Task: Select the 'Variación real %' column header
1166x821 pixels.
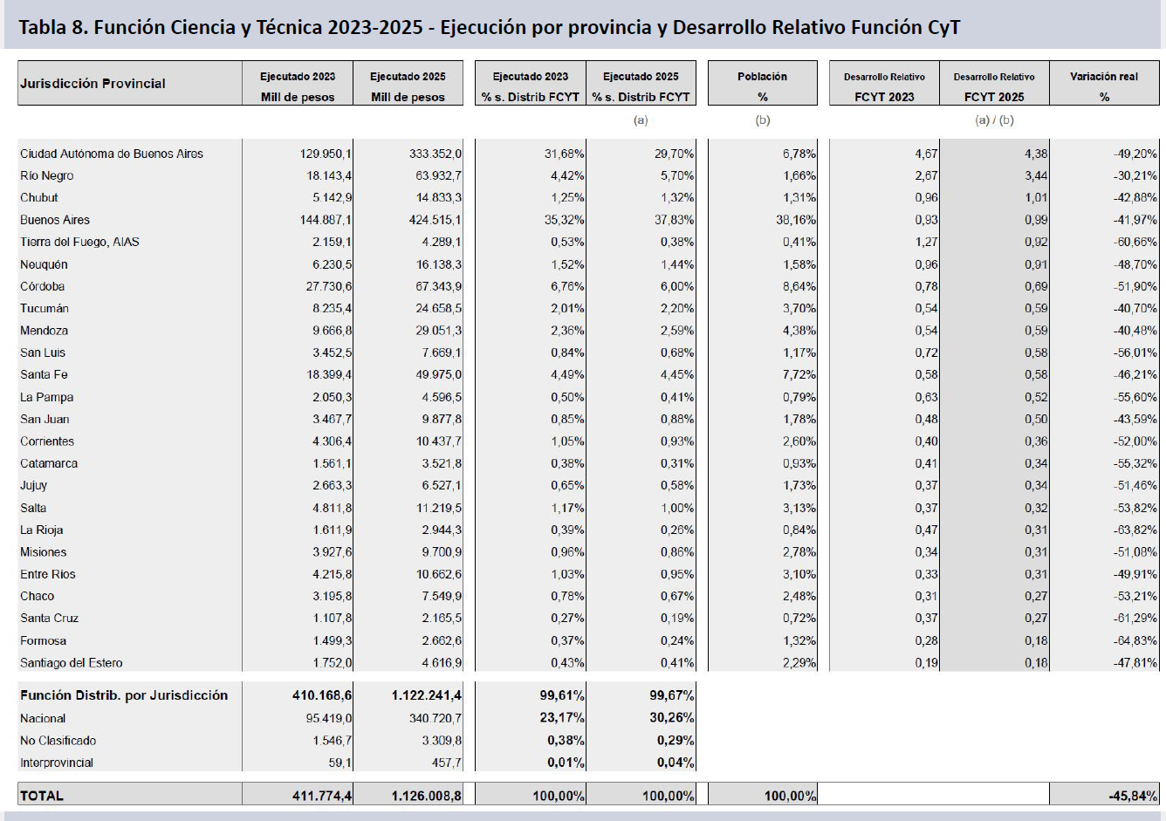Action: (x=1104, y=86)
